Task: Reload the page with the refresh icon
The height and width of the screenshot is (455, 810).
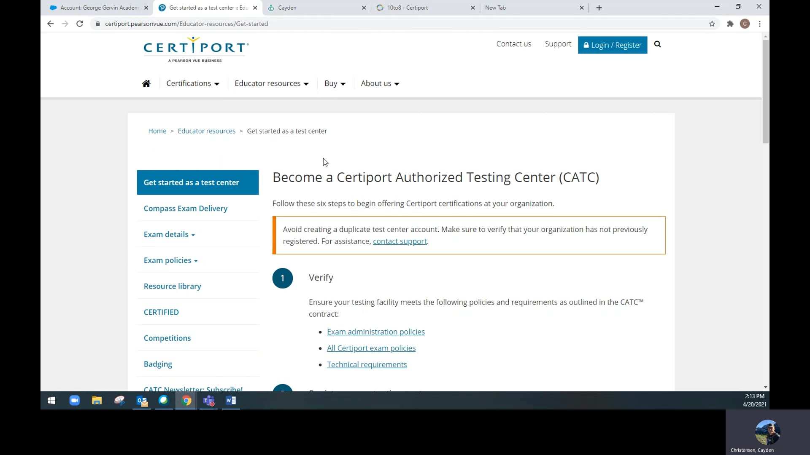Action: (x=80, y=24)
